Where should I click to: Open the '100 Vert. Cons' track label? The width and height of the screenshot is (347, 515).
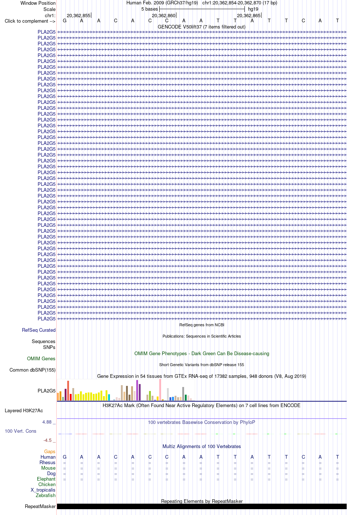coord(20,431)
